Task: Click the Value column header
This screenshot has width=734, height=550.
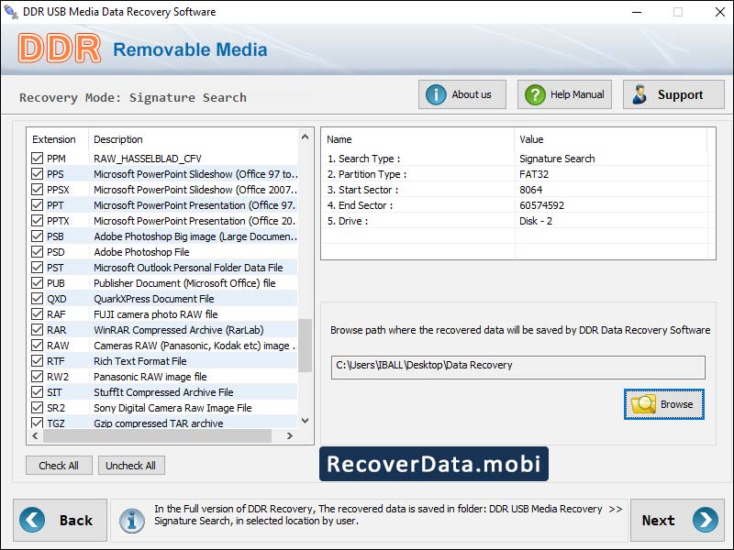Action: pyautogui.click(x=531, y=139)
